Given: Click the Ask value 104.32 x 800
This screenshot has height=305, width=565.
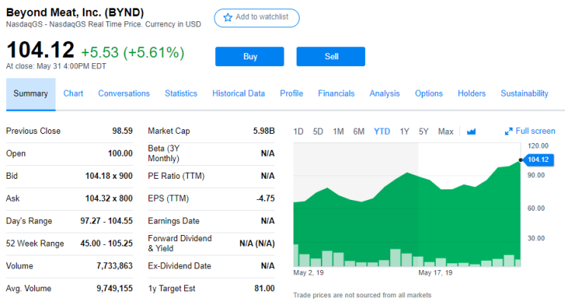Looking at the screenshot, I should (x=109, y=199).
